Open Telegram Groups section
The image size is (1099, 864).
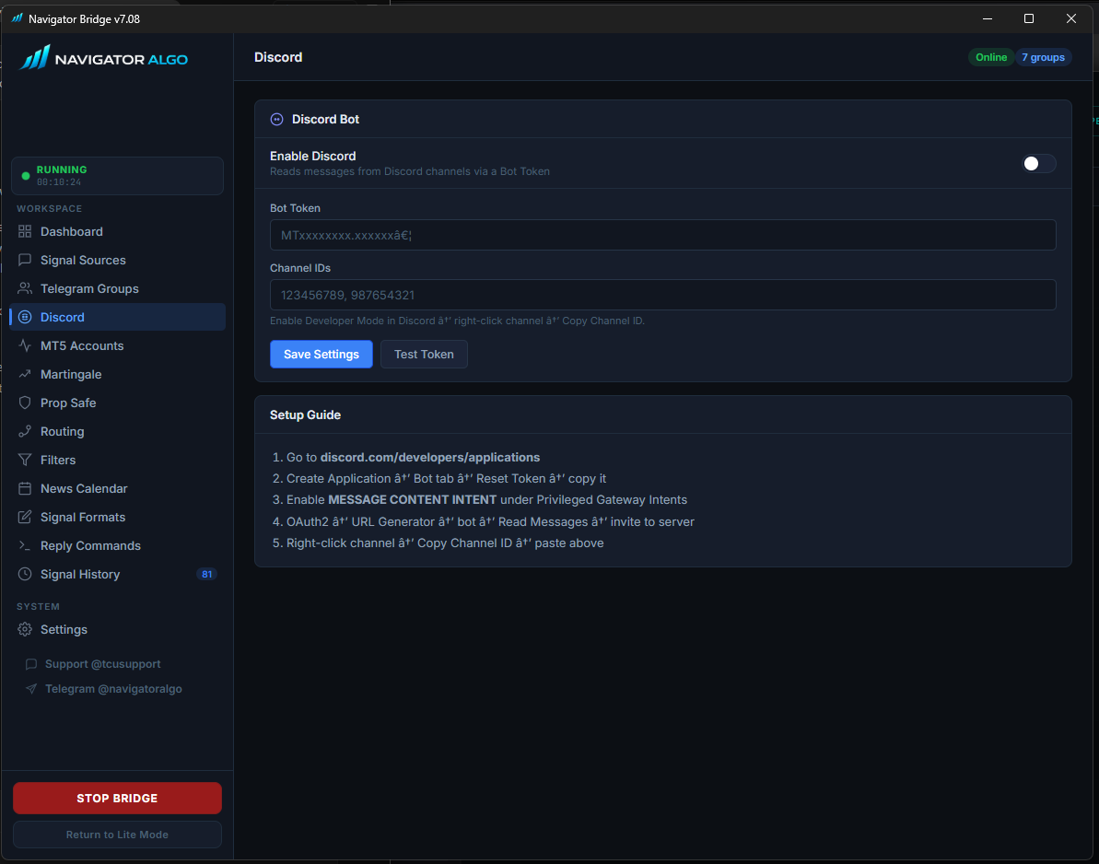pyautogui.click(x=89, y=288)
